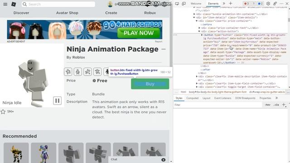
Task: Click the green Buy button
Action: (150, 84)
